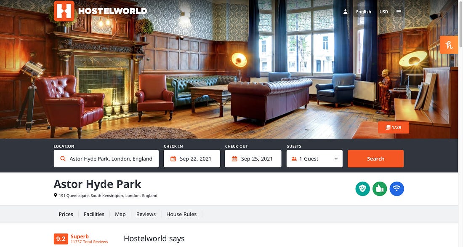Viewport: 463px width, 247px height.
Task: Open the 1/29 photo gallery button
Action: pos(393,127)
